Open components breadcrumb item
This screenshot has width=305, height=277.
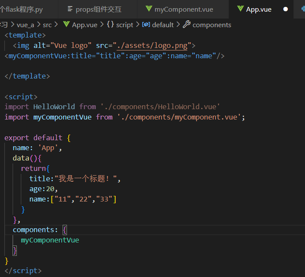coord(212,25)
